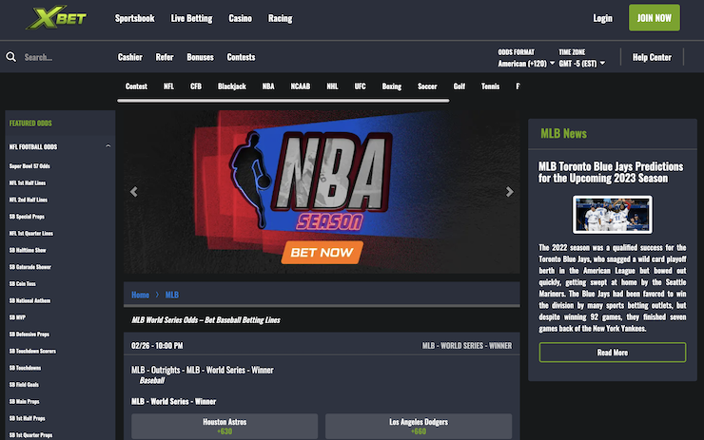
Task: Click Home in the breadcrumb
Action: 140,295
